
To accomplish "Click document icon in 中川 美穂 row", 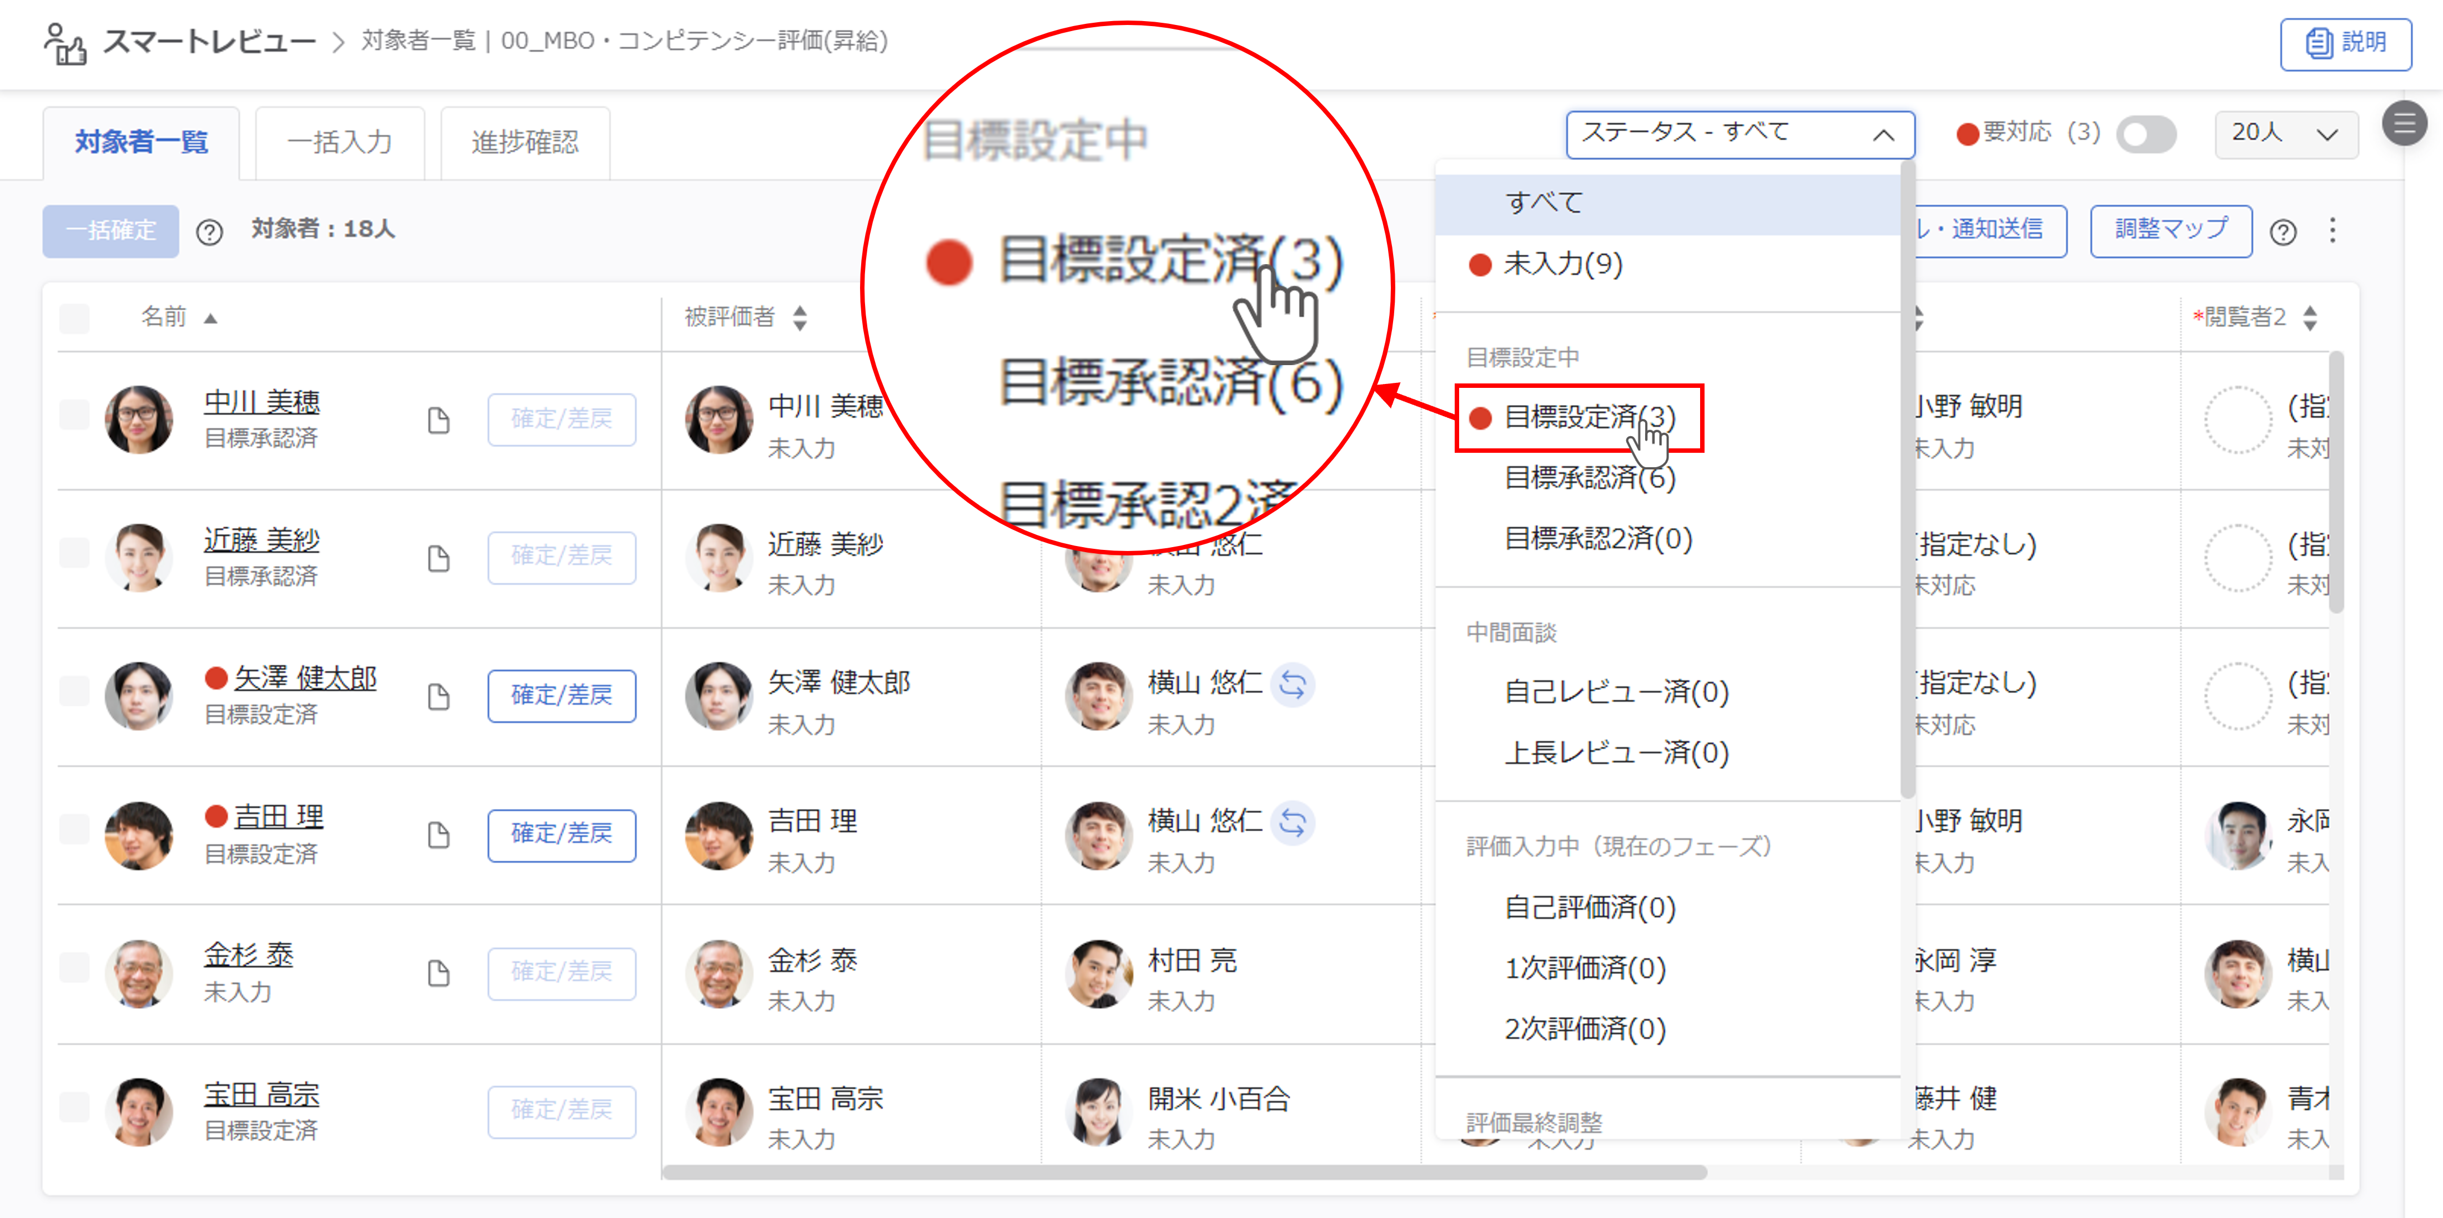I will click(438, 420).
